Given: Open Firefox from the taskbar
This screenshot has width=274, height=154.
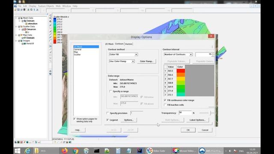Looking at the screenshot, I should 65,151.
